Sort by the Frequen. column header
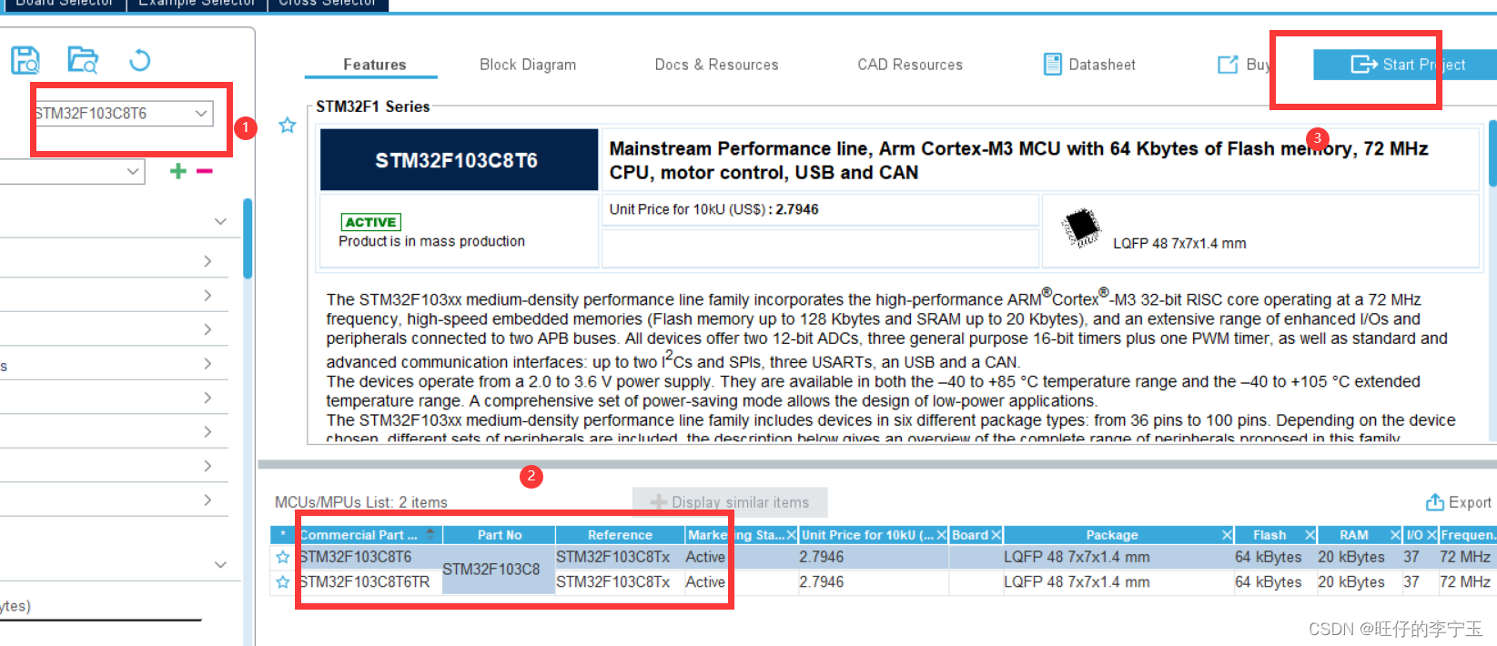Image resolution: width=1497 pixels, height=646 pixels. point(1467,535)
